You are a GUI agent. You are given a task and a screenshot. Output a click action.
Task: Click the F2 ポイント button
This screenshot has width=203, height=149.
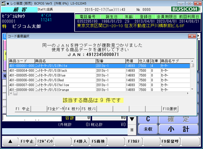click(45, 141)
